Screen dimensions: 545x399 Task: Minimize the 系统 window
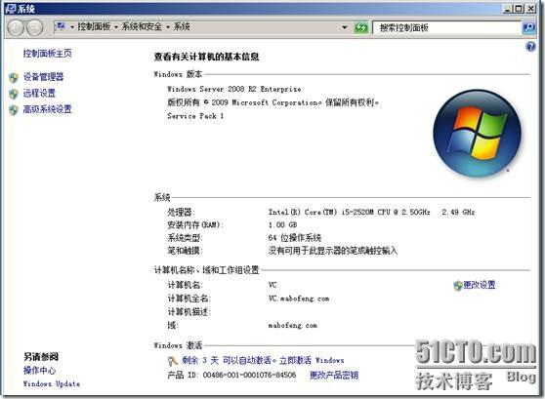[x=508, y=9]
